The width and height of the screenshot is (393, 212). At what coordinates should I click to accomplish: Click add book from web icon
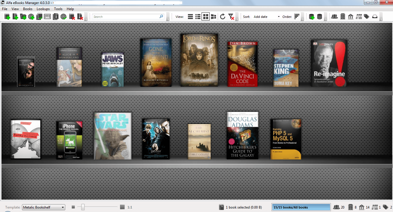pyautogui.click(x=31, y=17)
